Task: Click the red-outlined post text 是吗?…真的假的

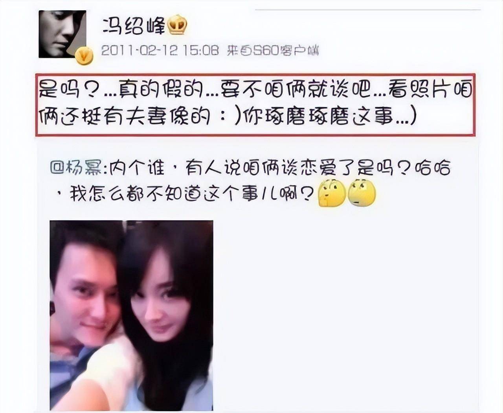Action: click(255, 105)
